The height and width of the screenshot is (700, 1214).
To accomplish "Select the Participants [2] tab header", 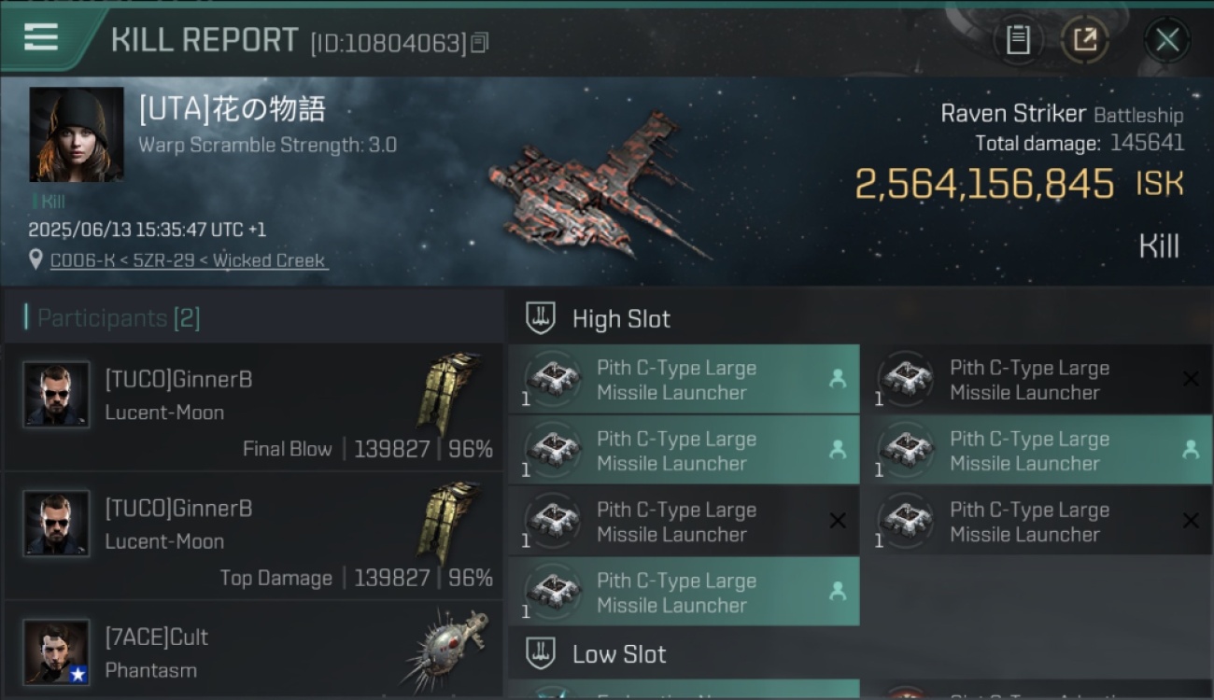I will 118,318.
